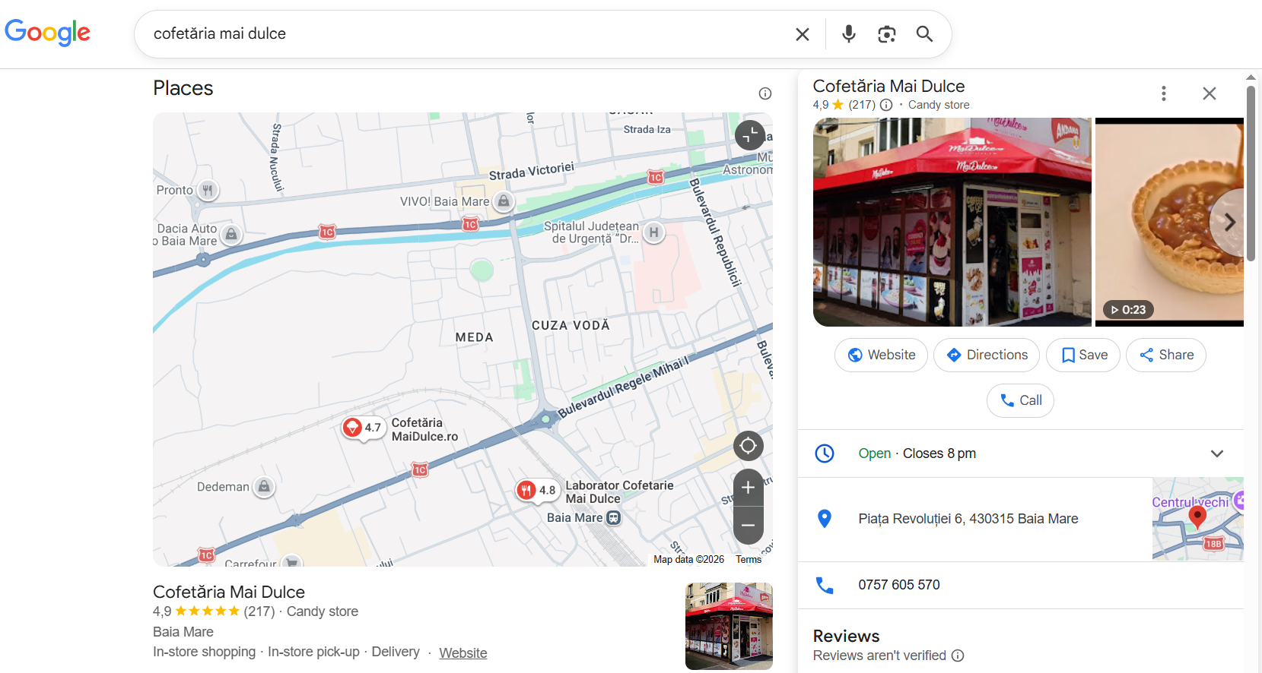1262x673 pixels.
Task: Open the storefront photo in panel
Action: (952, 222)
